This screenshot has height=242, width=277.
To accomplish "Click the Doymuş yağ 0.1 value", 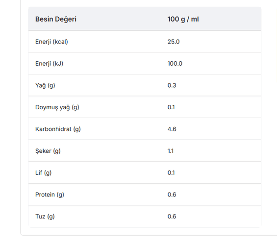I will [171, 107].
